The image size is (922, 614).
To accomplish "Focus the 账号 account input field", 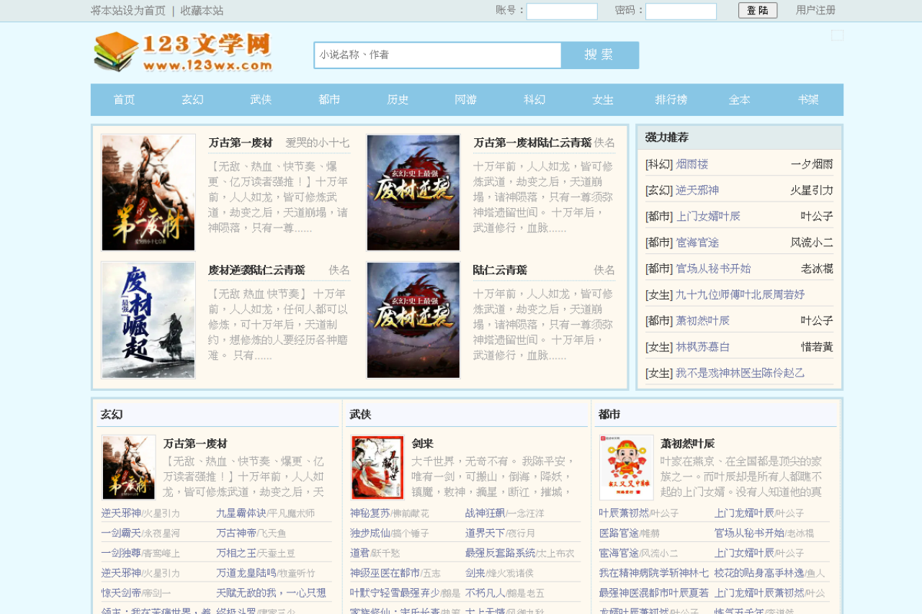I will (x=562, y=12).
